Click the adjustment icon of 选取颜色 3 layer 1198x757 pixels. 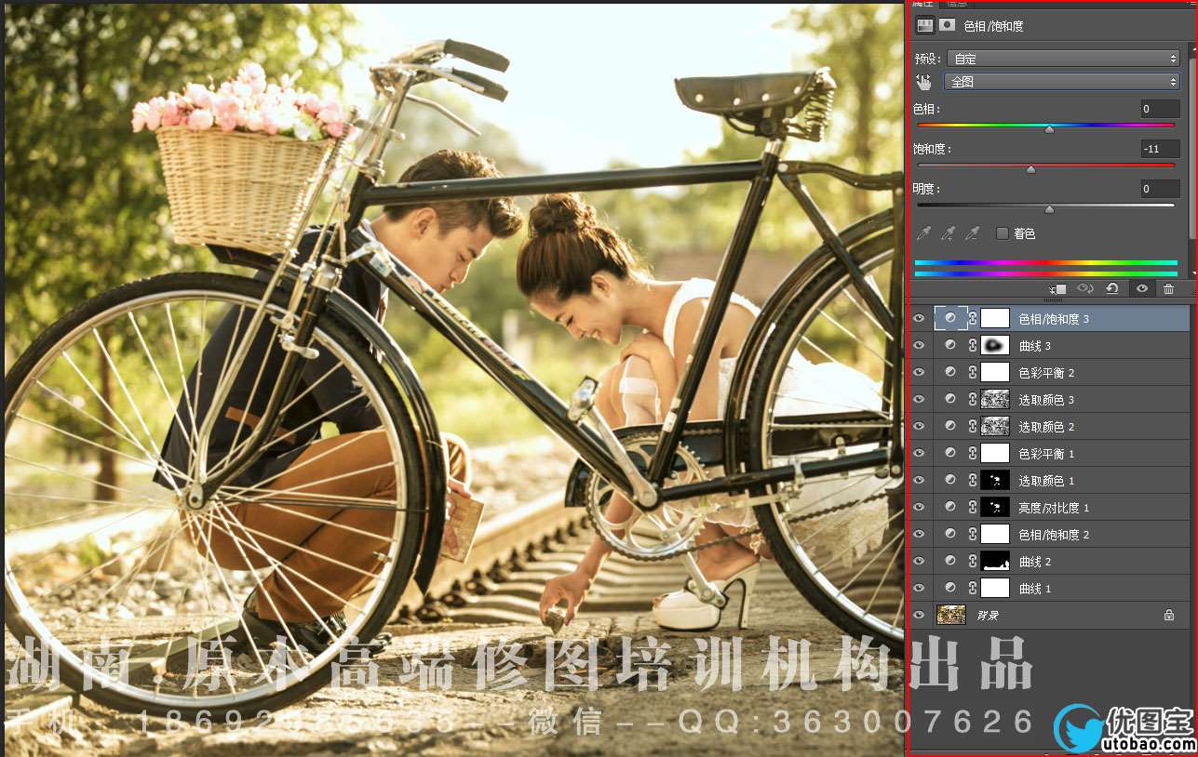[950, 399]
